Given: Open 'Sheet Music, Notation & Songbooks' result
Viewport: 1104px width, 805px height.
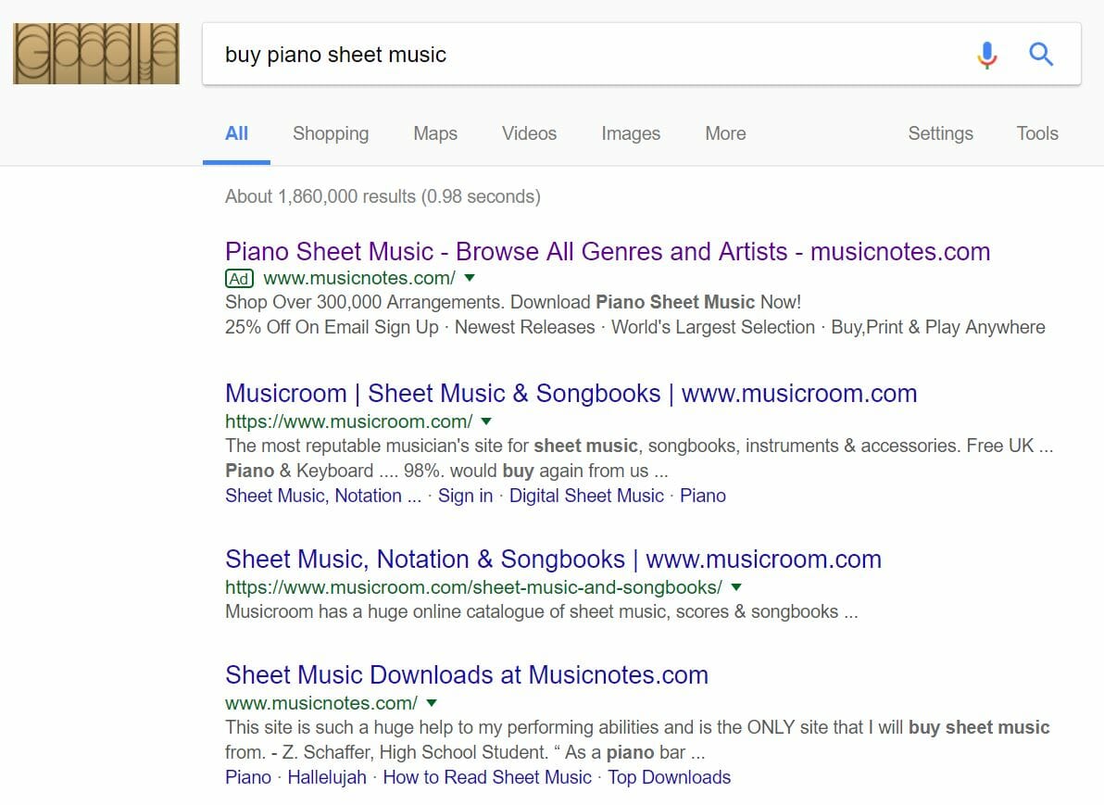Looking at the screenshot, I should (554, 560).
